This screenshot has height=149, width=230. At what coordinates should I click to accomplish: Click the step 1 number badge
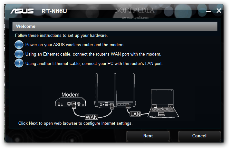pyautogui.click(x=19, y=45)
